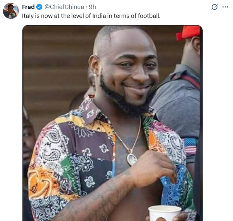Open the attached photo of smiling man
This screenshot has width=233, height=221.
(x=112, y=123)
